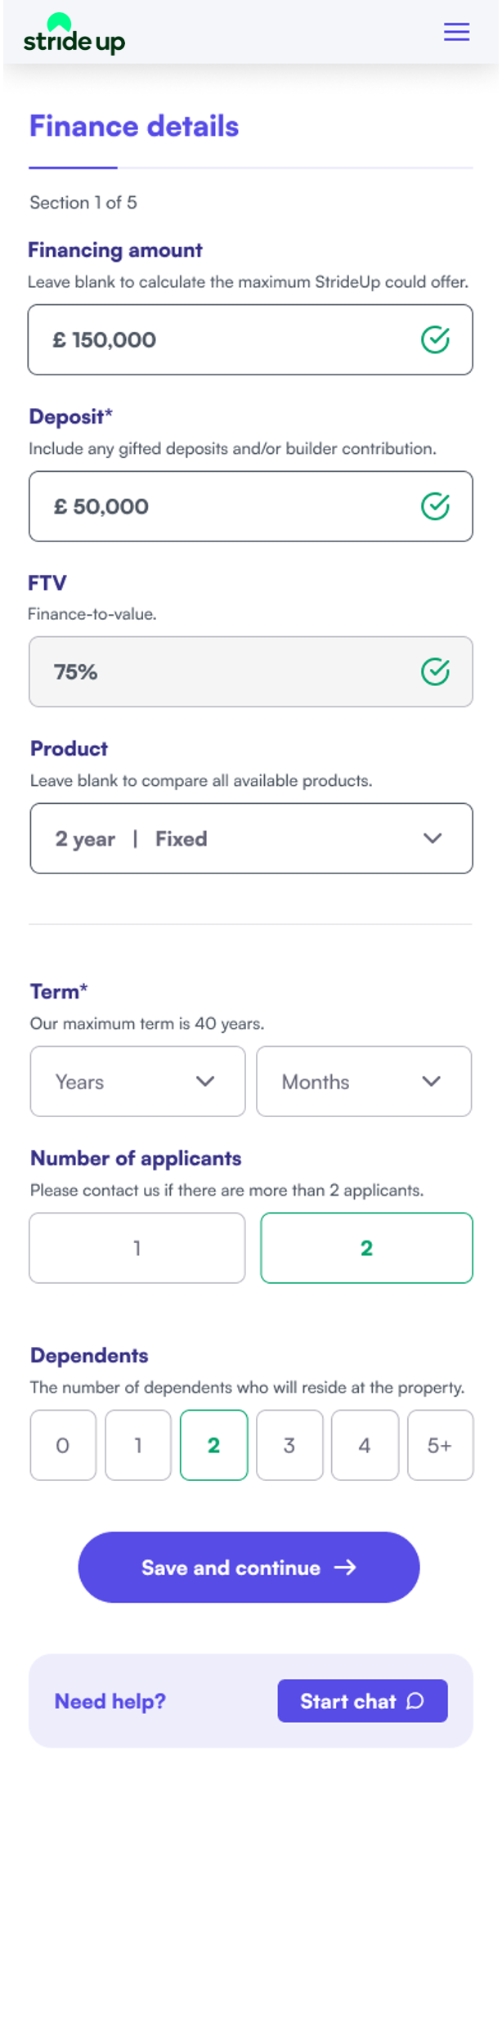Click the chat bubble icon
Viewport: 502px width, 2024px height.
click(x=415, y=1701)
